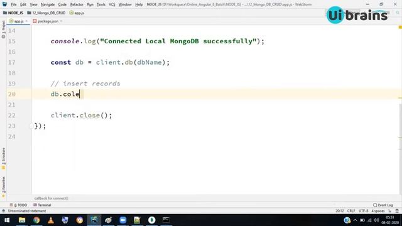Change the 4 spaces indent setting

[x=378, y=211]
